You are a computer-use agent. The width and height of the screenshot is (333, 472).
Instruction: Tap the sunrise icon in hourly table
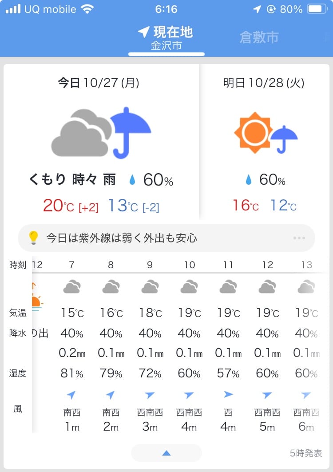pos(36,296)
